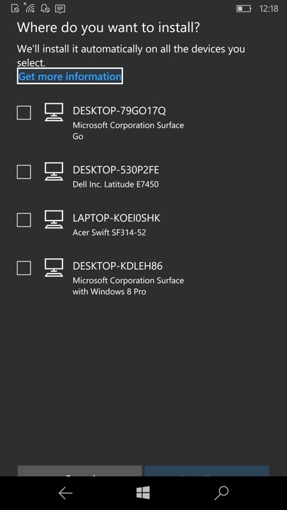Select the DESKTOP-530P2FE computer icon

[x=54, y=171]
